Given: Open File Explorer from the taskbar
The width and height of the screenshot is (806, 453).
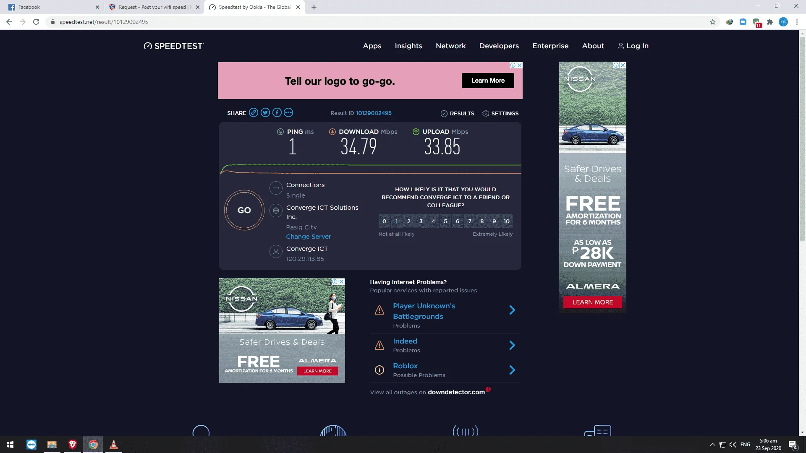Looking at the screenshot, I should (x=52, y=445).
